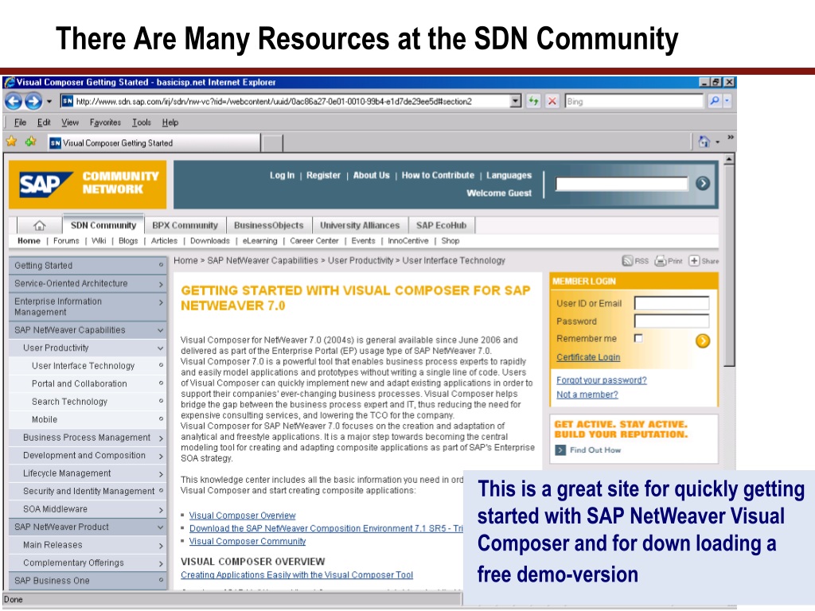Click the yellow member login submit arrow

point(703,341)
